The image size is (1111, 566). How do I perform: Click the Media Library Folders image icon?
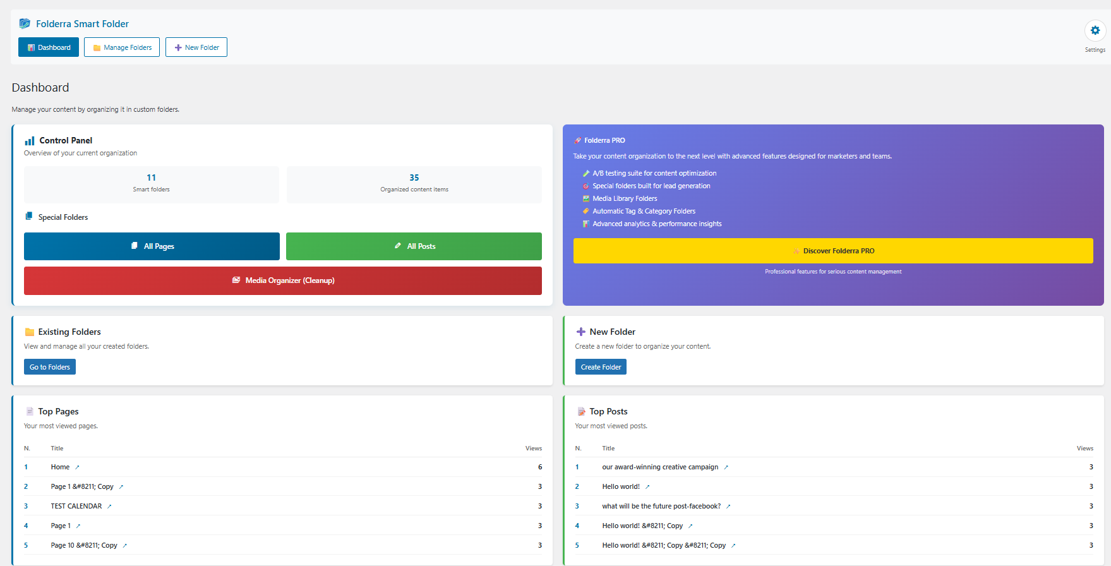pos(586,198)
